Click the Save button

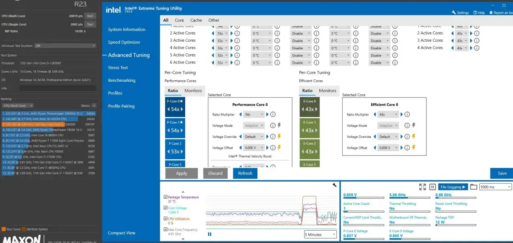click(502, 173)
